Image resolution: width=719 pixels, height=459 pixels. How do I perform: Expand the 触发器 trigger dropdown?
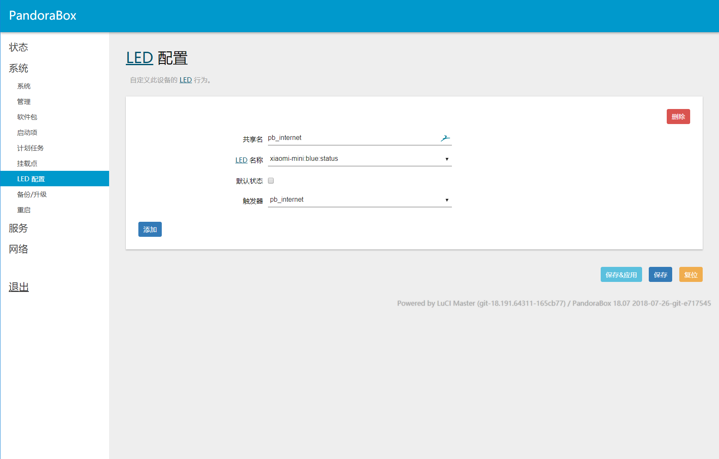tap(359, 200)
